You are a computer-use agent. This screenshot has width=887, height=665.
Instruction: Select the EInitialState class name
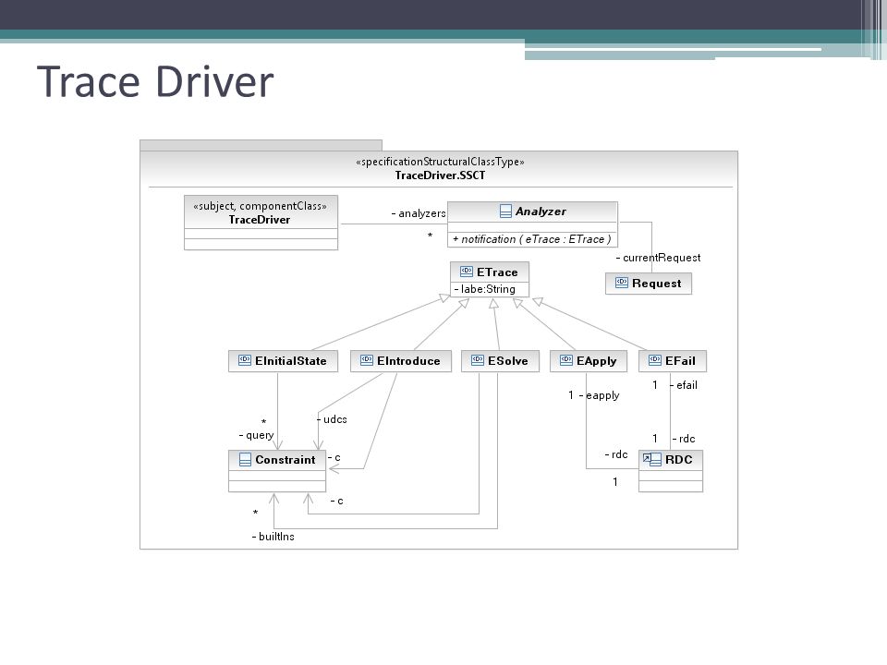click(291, 361)
